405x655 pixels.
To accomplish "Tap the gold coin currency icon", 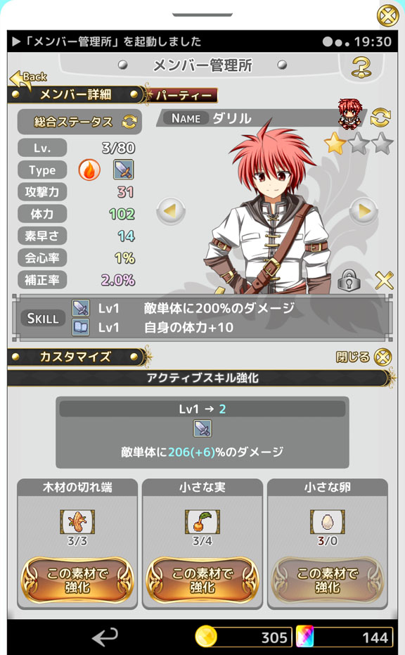I will pos(206,637).
